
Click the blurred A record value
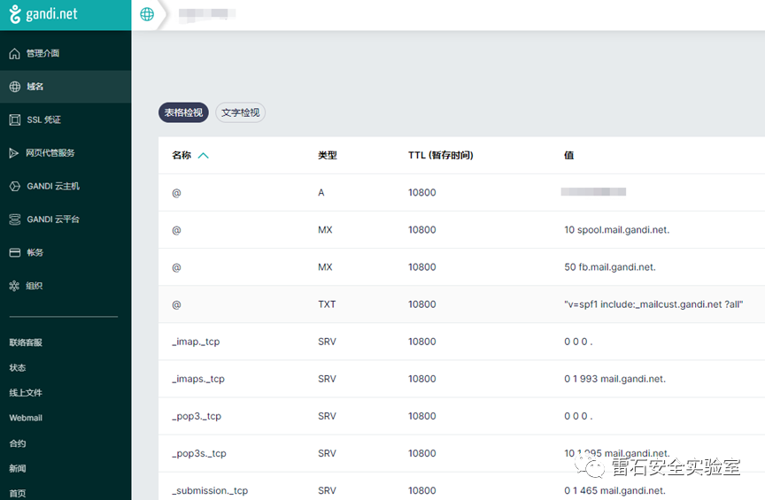tap(593, 192)
